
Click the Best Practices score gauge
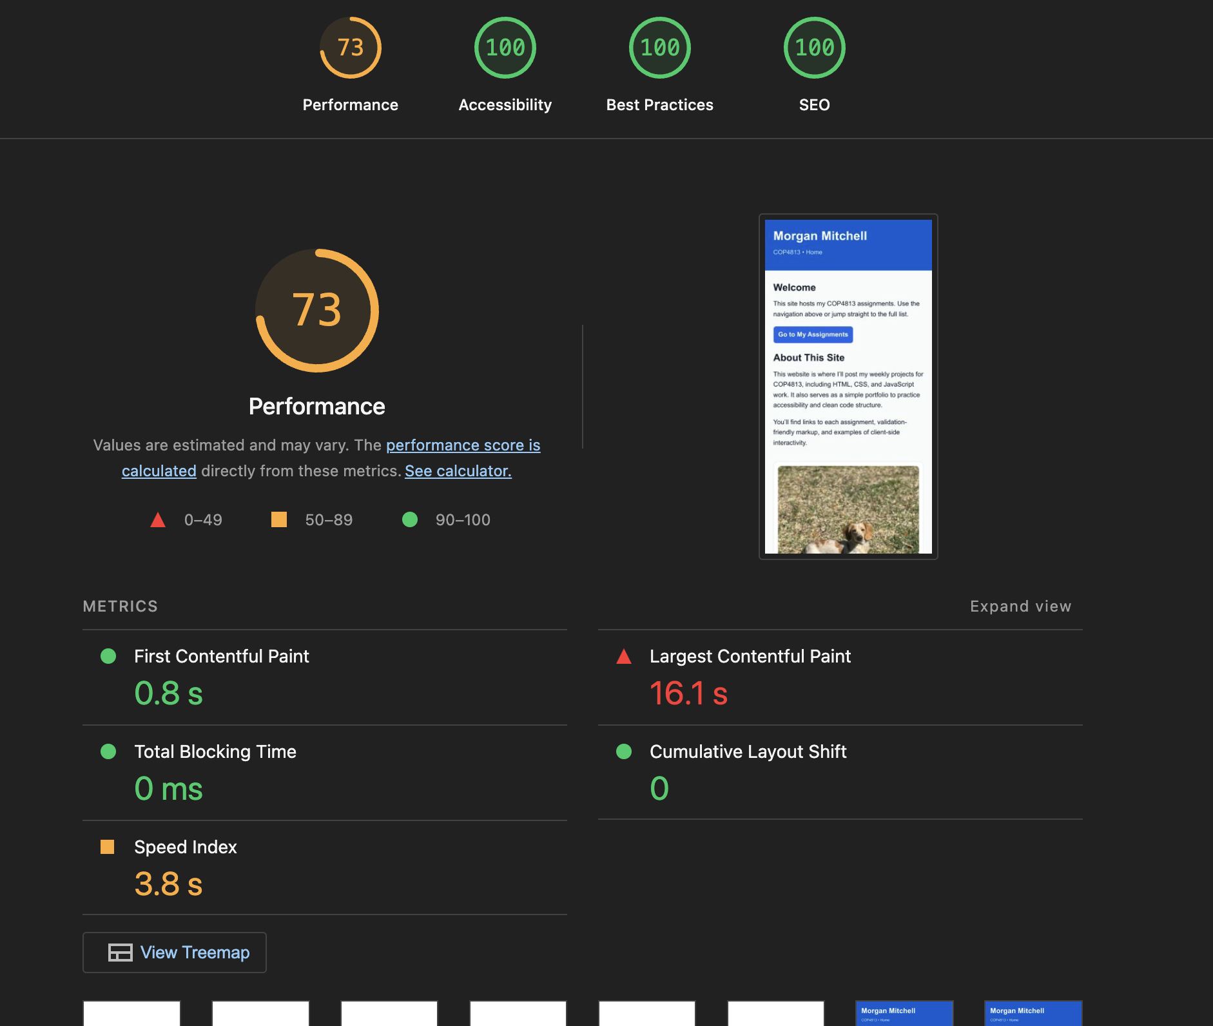pyautogui.click(x=659, y=46)
